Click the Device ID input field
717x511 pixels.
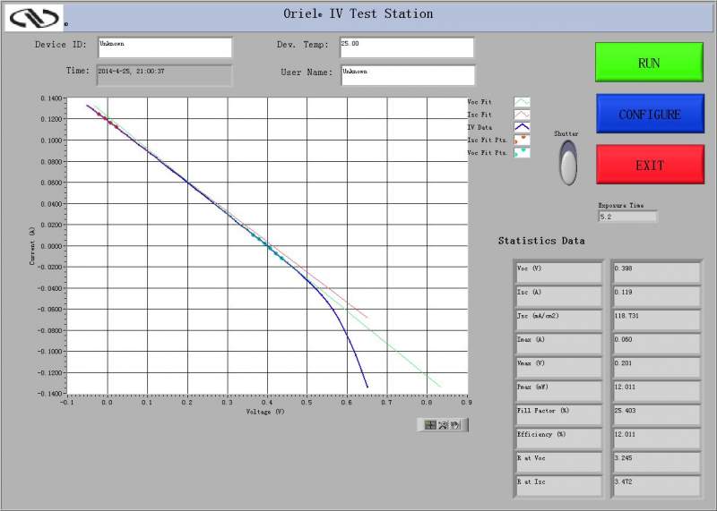pyautogui.click(x=165, y=47)
